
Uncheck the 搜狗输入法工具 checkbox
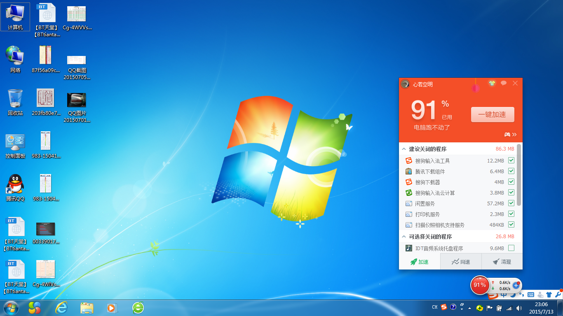point(511,160)
